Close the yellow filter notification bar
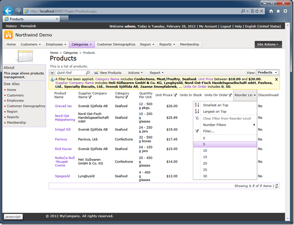294x225 pixels. tap(276, 79)
